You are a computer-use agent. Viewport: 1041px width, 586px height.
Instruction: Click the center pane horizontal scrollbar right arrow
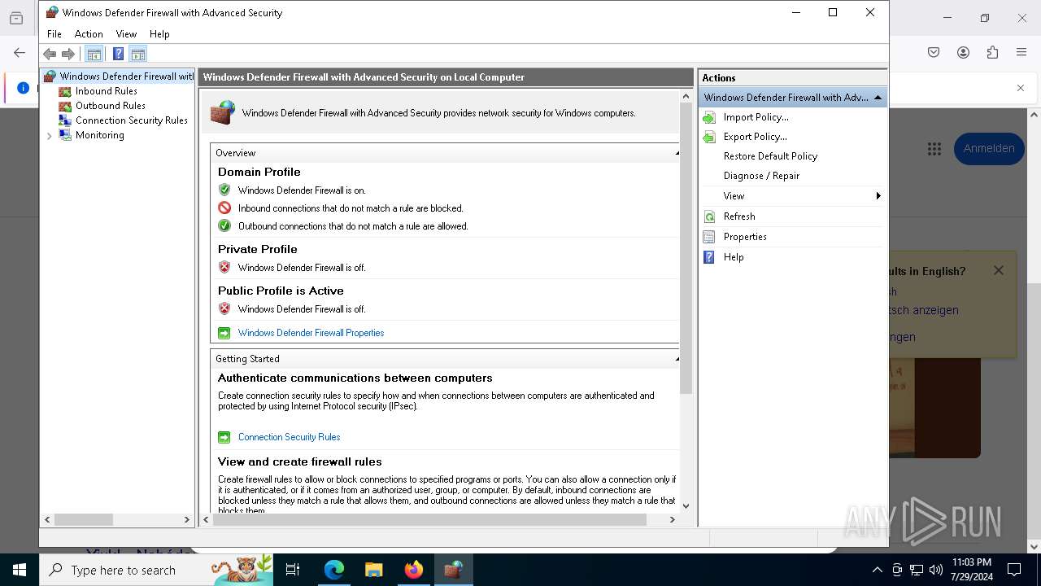(x=672, y=519)
